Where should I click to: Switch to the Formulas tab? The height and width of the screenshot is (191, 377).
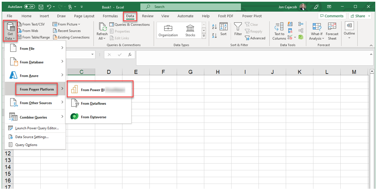pos(110,16)
